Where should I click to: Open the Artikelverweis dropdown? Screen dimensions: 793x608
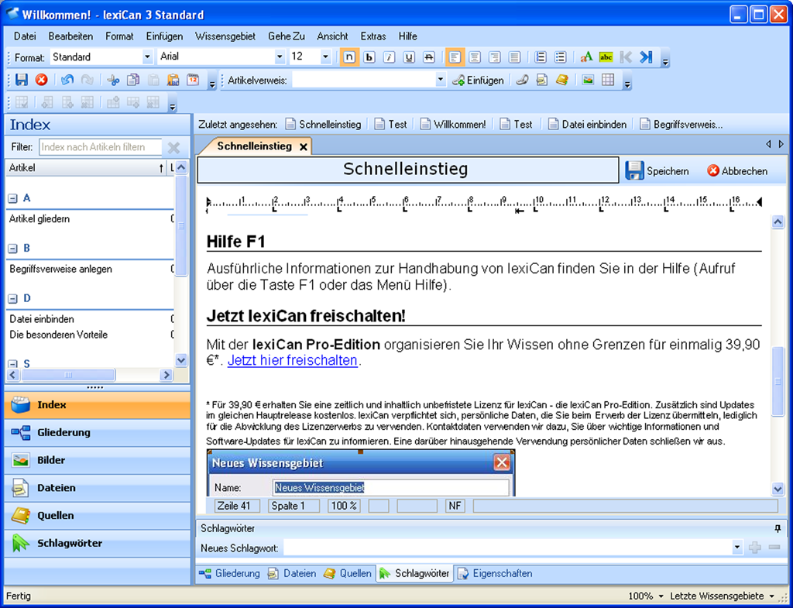point(441,80)
